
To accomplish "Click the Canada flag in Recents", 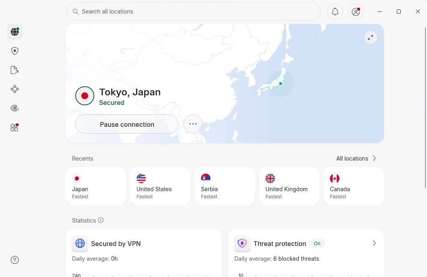I will pos(335,178).
